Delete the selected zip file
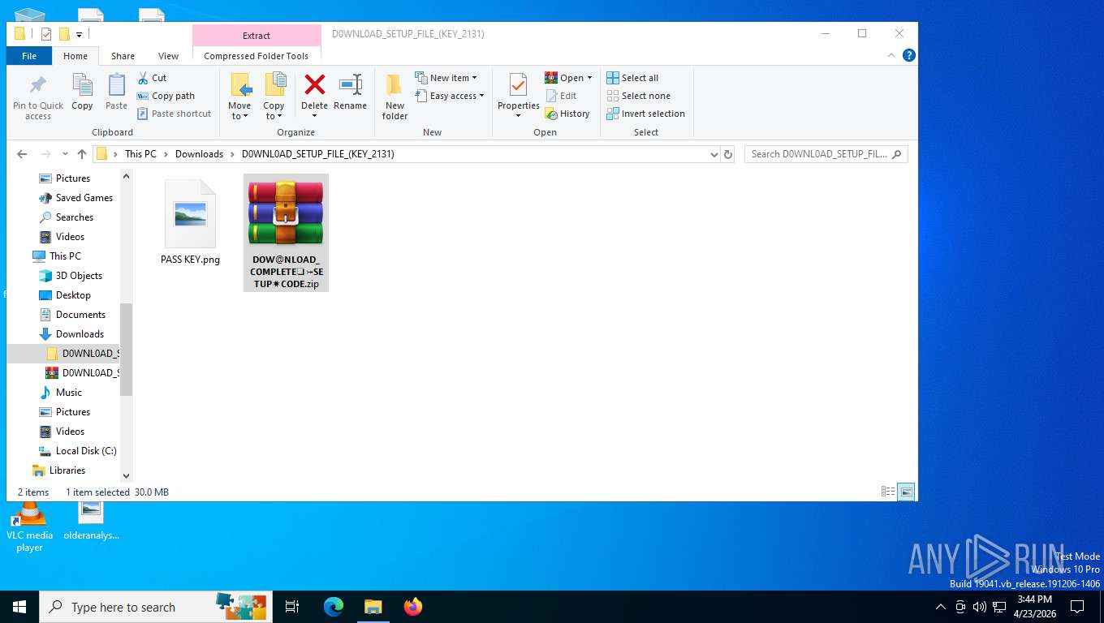 point(314,96)
